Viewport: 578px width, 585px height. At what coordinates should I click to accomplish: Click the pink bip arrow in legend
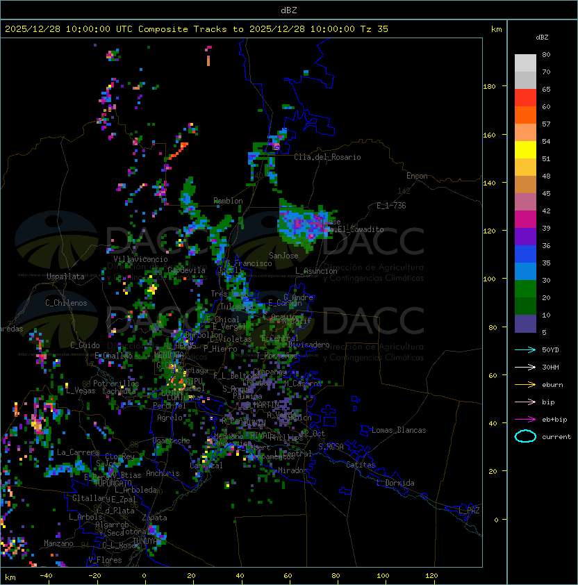tap(525, 402)
